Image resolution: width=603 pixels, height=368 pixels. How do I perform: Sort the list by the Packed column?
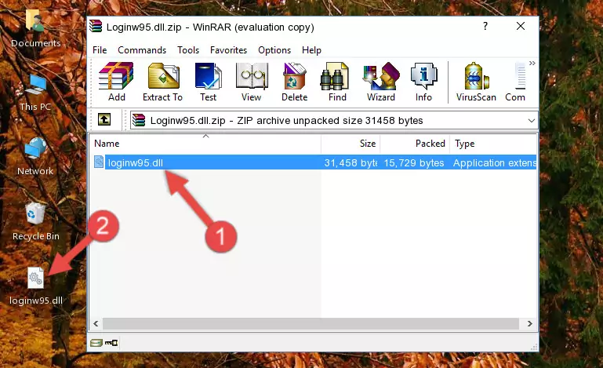coord(415,144)
